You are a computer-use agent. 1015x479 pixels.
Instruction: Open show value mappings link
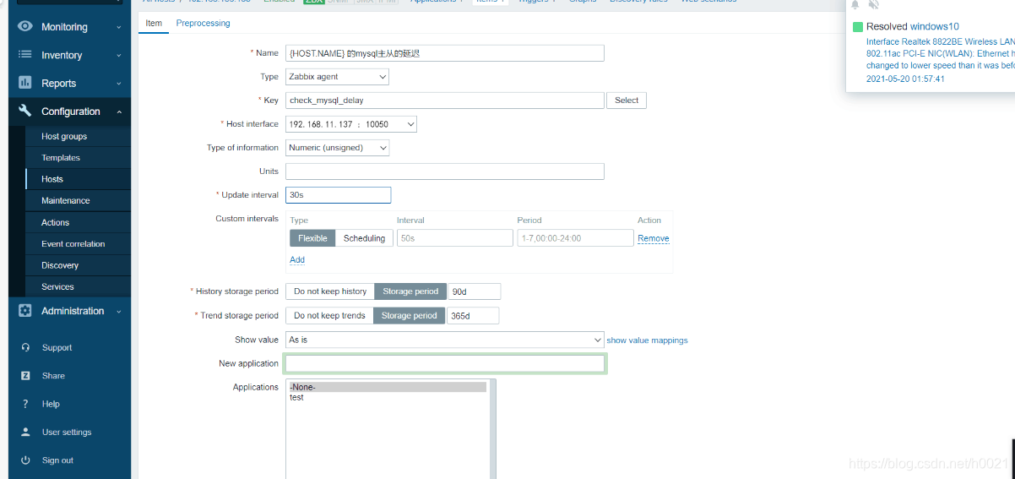tap(647, 340)
